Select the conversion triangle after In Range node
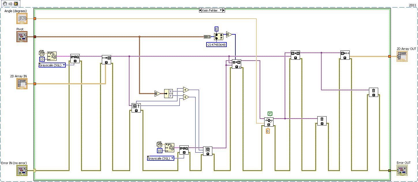The image size is (418, 182). [229, 34]
